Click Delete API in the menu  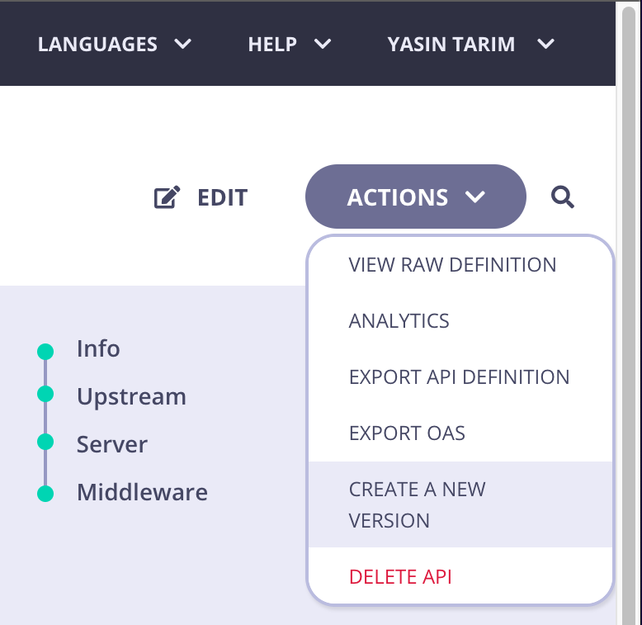point(400,576)
